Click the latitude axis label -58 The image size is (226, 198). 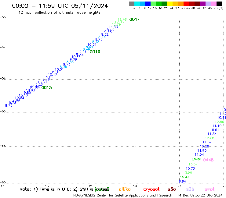pos(3,146)
